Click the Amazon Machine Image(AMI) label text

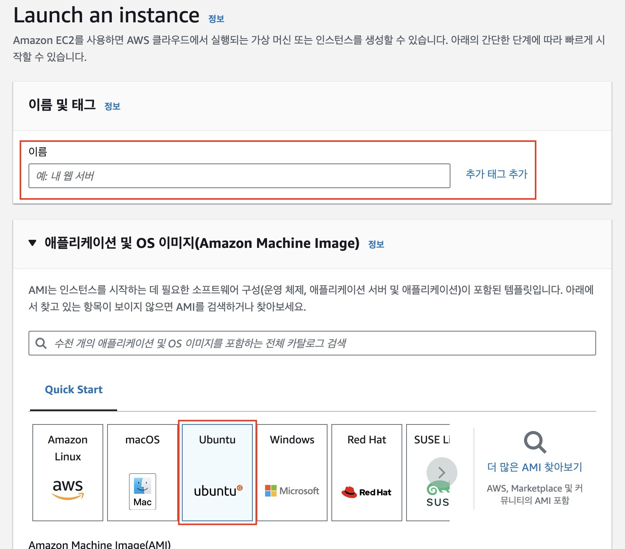pyautogui.click(x=99, y=544)
